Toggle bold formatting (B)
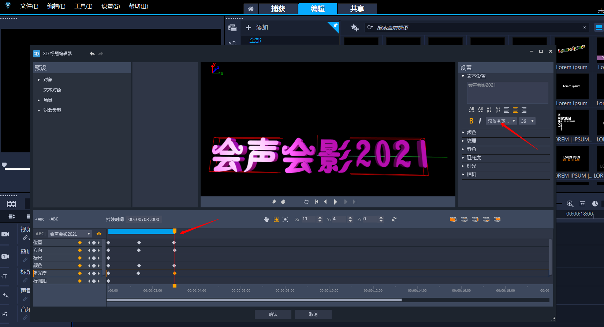Screen dimensions: 604x327 pos(471,121)
